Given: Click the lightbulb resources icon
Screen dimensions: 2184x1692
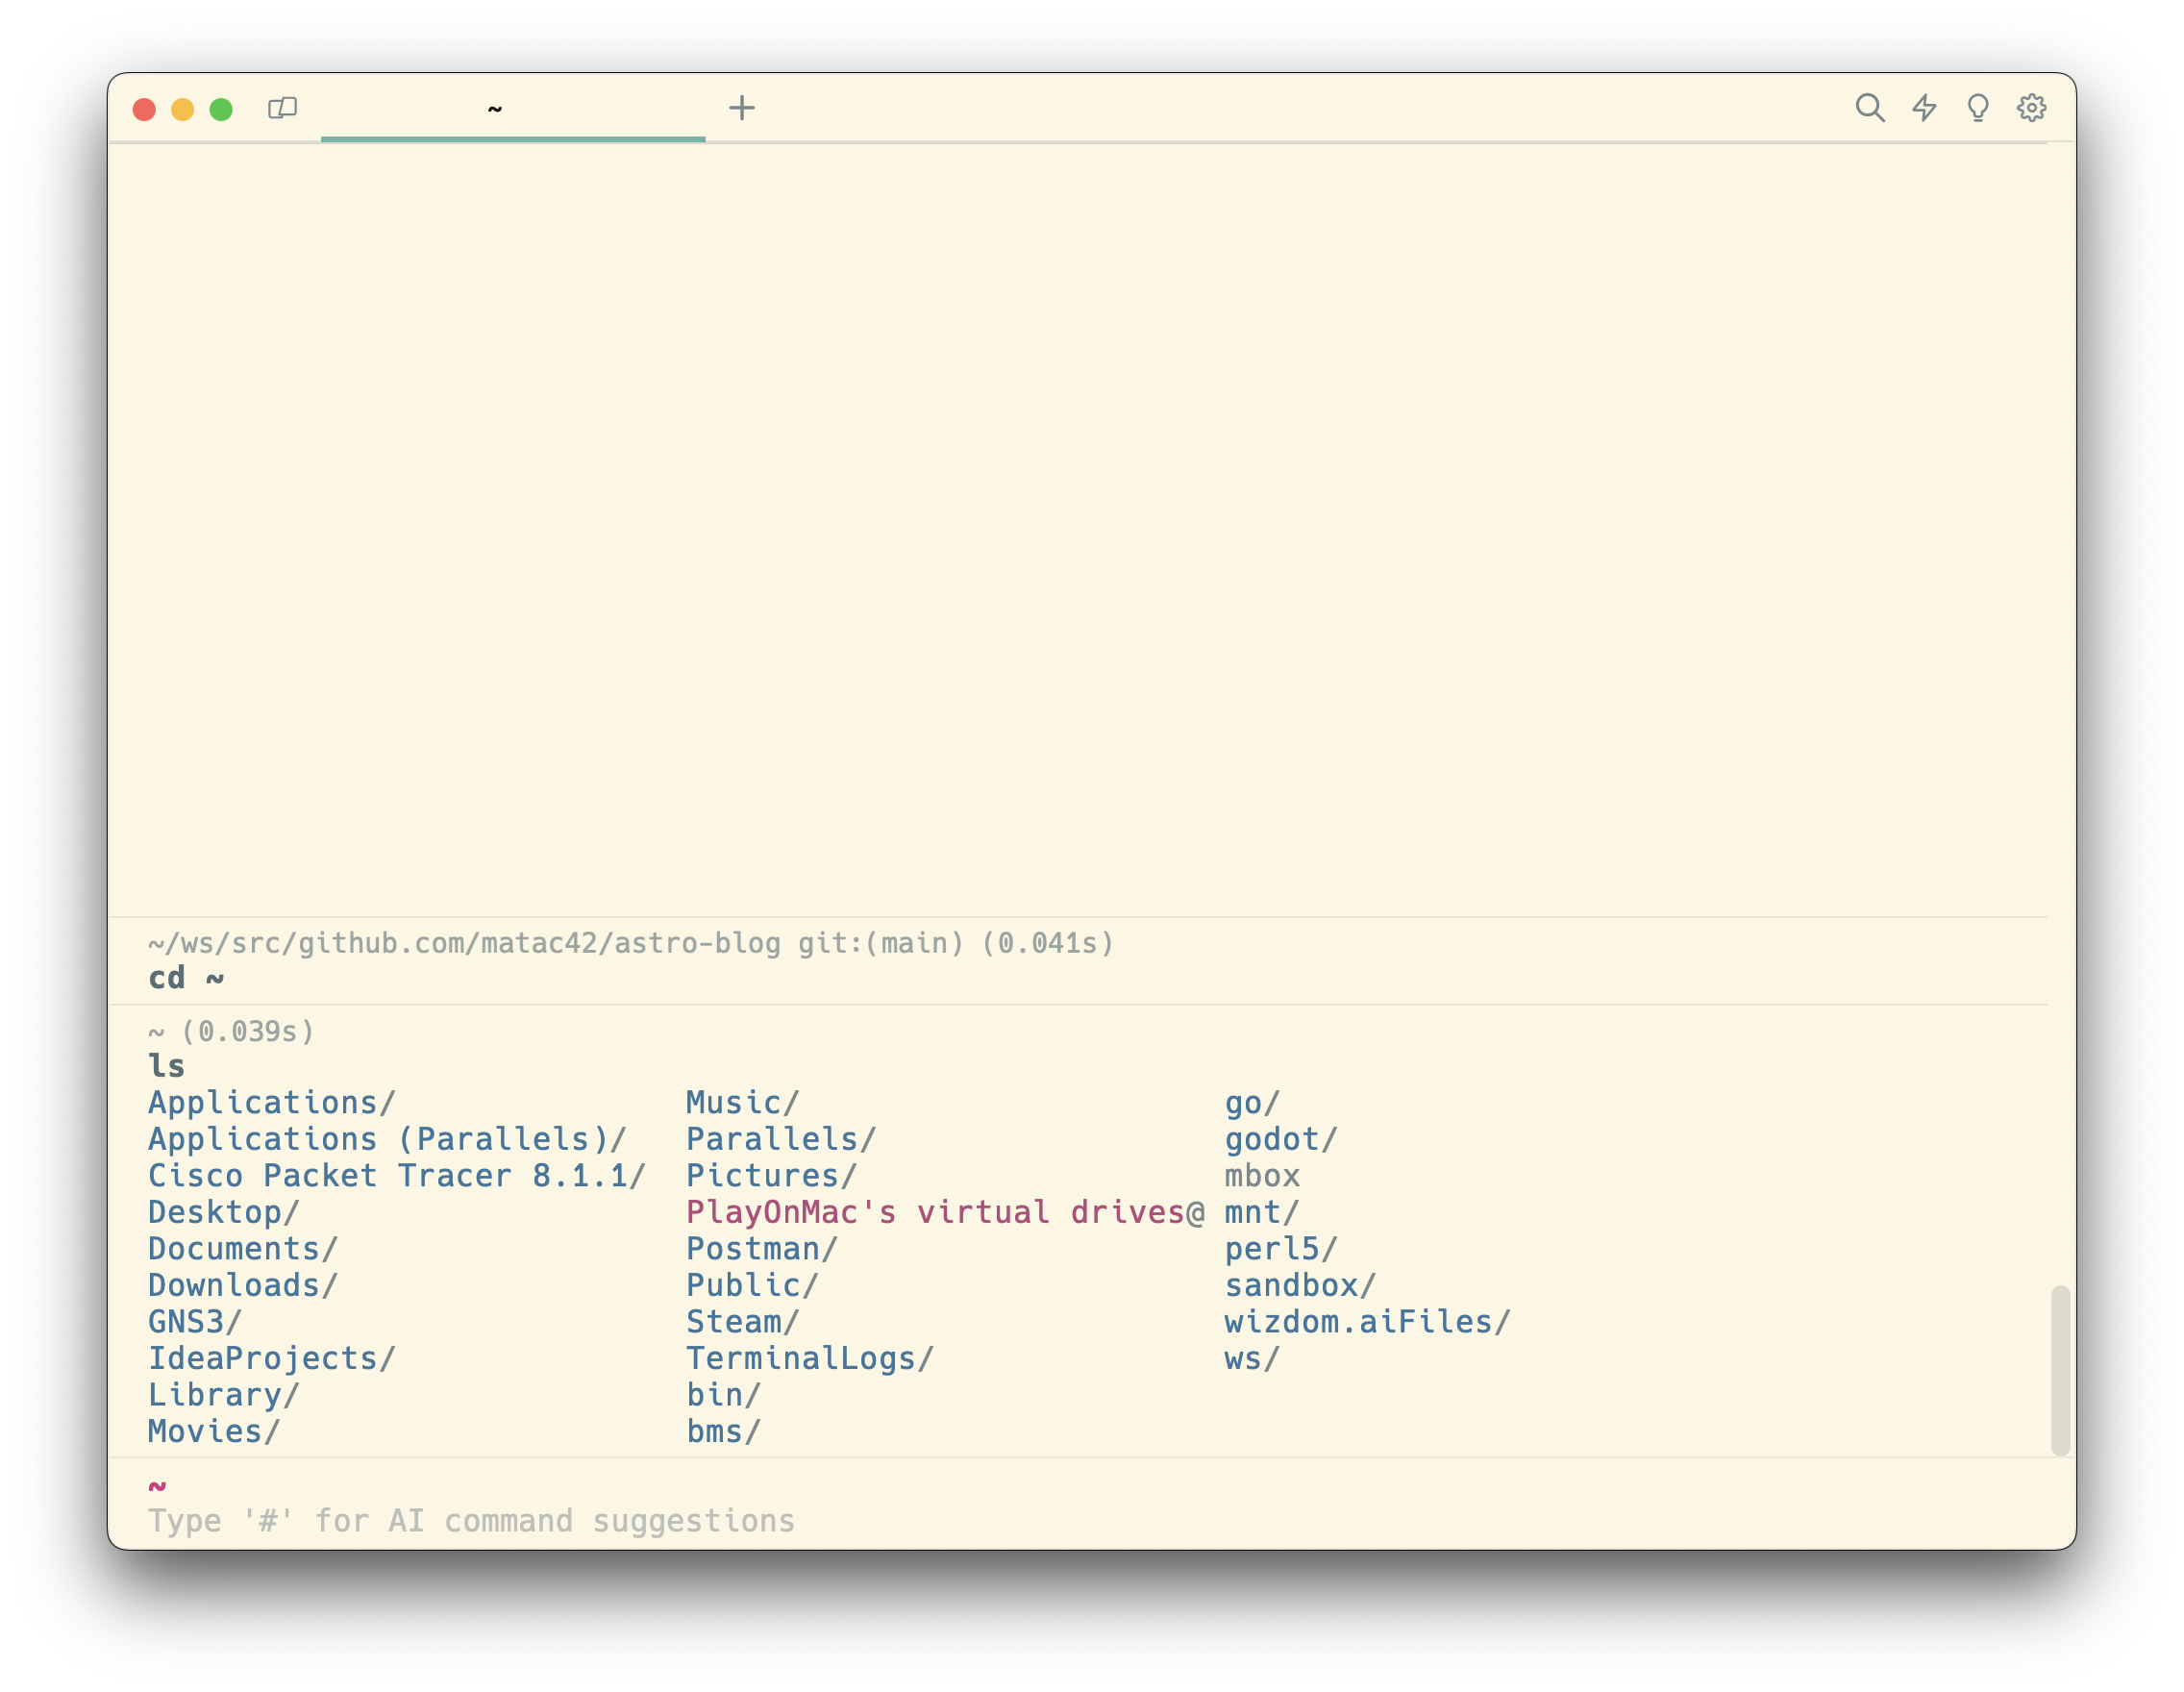Looking at the screenshot, I should click(1977, 108).
